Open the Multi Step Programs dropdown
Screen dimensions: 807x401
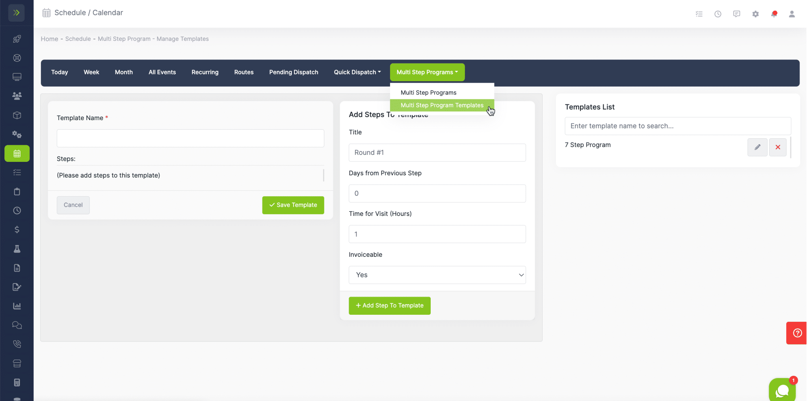[x=427, y=72]
